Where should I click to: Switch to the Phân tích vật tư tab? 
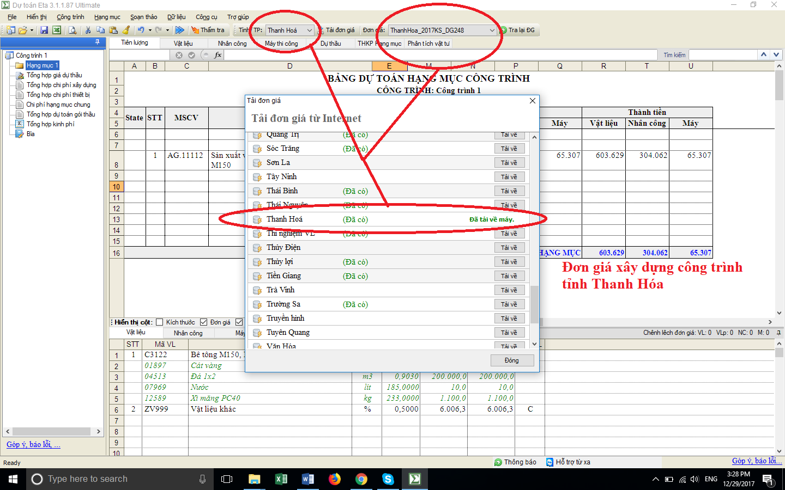pos(428,44)
